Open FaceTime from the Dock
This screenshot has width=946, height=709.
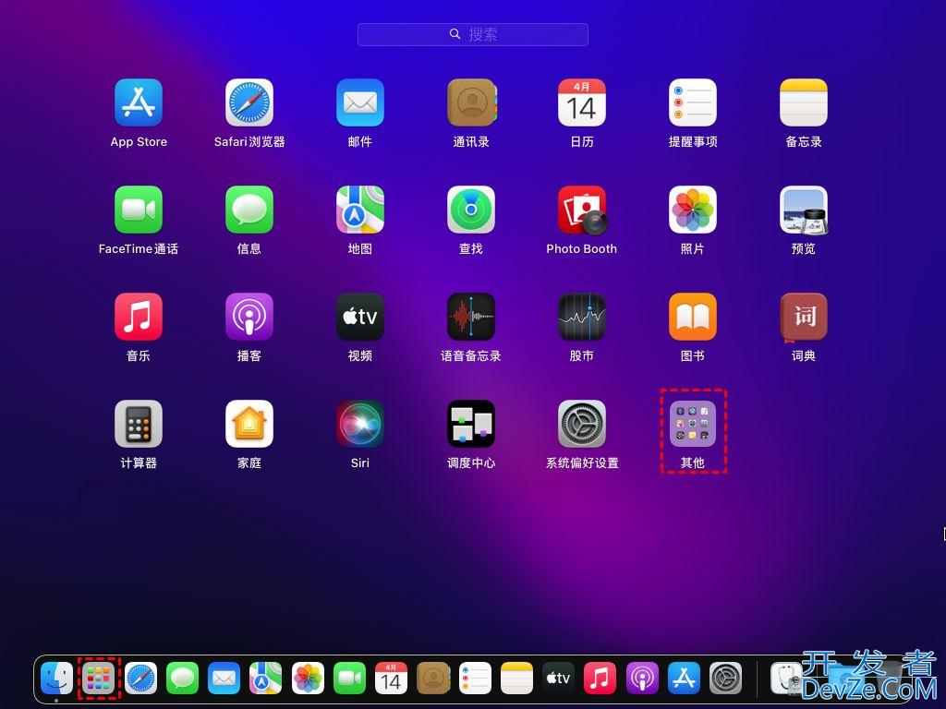349,679
